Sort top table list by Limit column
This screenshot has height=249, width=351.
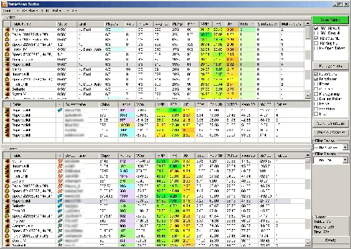(90, 24)
